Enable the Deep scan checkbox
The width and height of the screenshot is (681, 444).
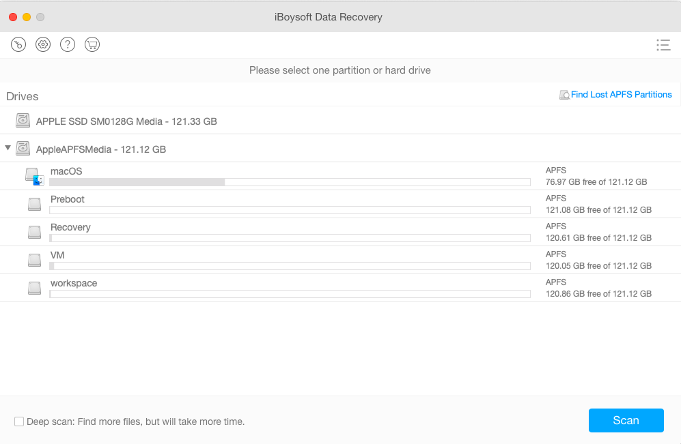coord(19,421)
